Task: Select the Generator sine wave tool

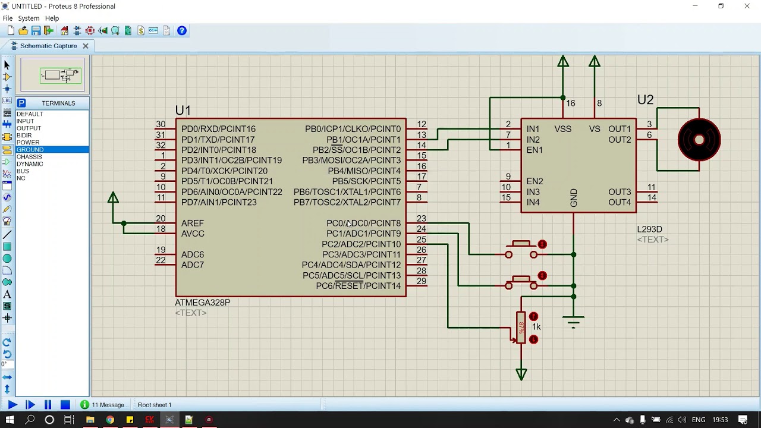Action: pos(7,197)
